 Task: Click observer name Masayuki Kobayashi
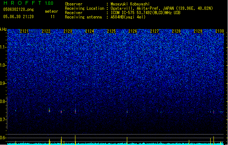(130, 4)
